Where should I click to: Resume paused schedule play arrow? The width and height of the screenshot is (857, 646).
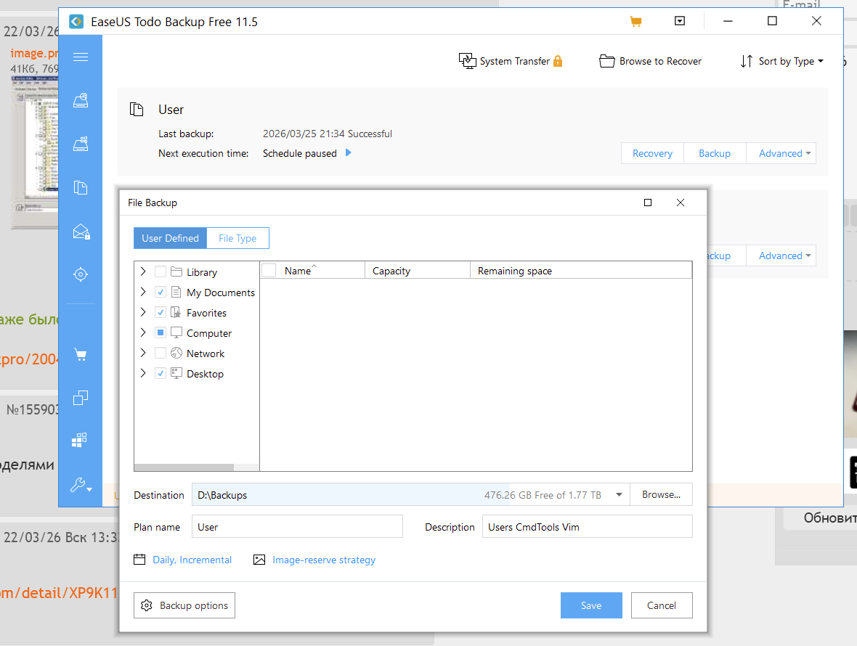[348, 153]
